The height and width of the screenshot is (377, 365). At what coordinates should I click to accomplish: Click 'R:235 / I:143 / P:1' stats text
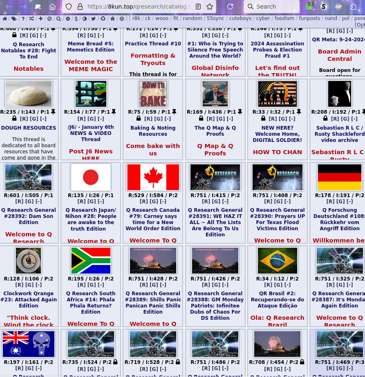pyautogui.click(x=25, y=112)
